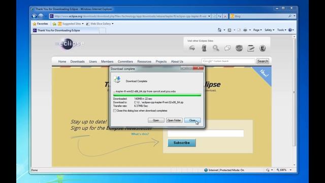Click the Help question mark icon
The image size is (325, 183).
290,30
